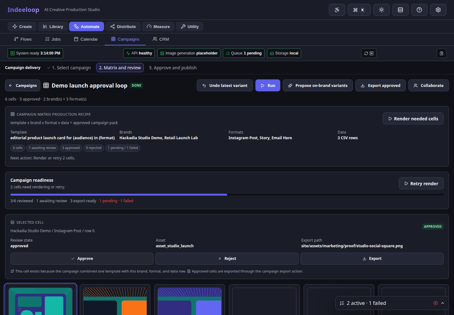Approve the selected cell

pyautogui.click(x=82, y=259)
